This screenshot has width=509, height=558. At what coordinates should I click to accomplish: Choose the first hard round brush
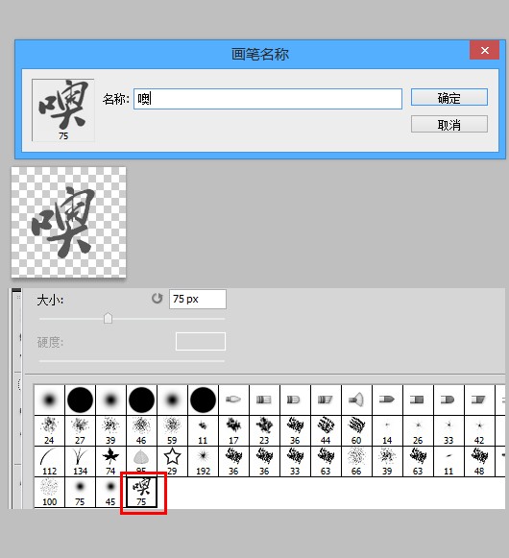pos(80,400)
